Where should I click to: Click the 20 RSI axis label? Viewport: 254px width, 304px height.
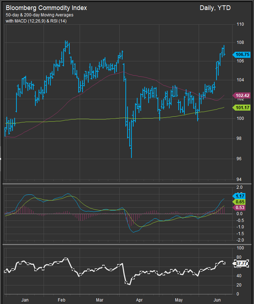click(x=239, y=285)
